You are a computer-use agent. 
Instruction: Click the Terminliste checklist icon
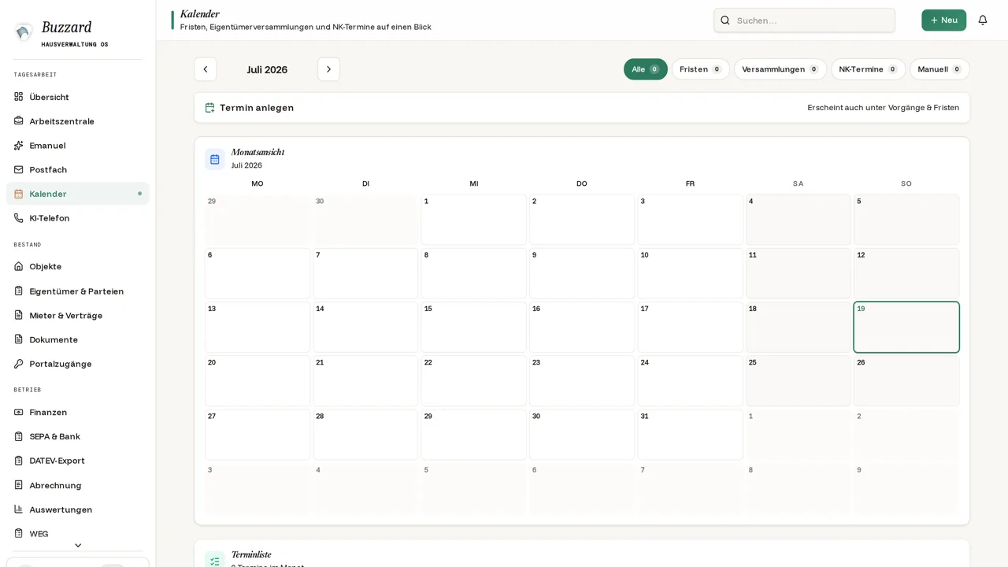pos(215,561)
